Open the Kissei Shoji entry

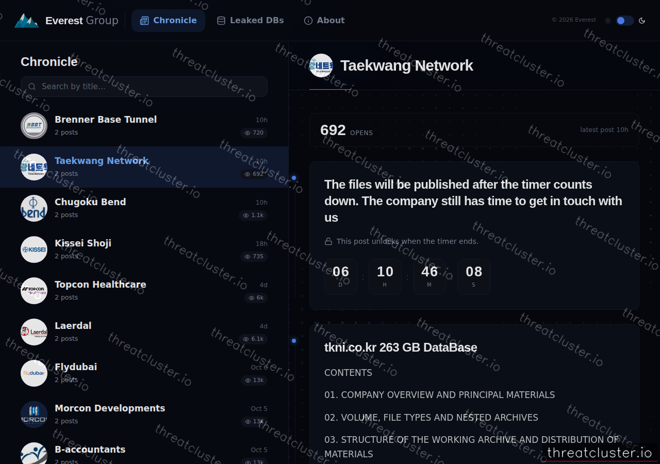[144, 250]
